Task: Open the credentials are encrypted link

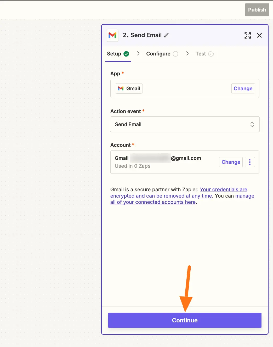Action: 223,189
